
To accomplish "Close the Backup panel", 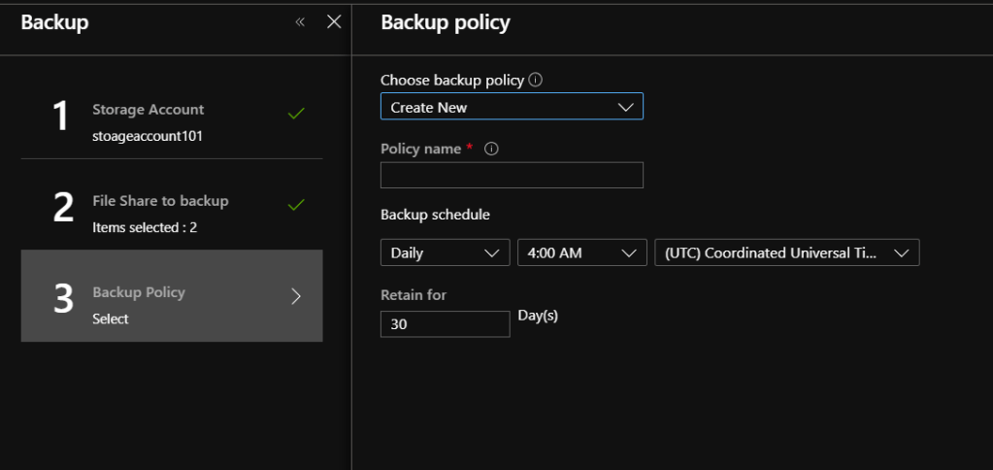I will (334, 22).
